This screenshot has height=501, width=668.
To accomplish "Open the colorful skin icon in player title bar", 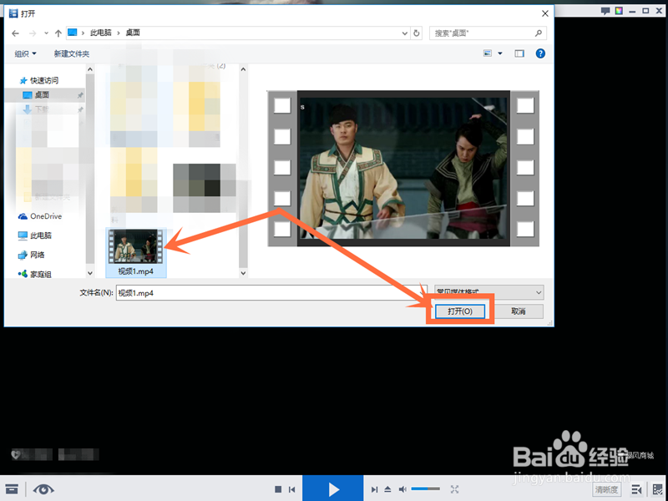I will click(x=619, y=11).
